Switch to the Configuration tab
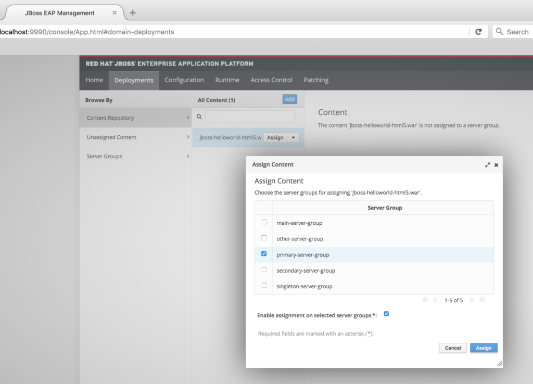This screenshot has width=533, height=384. tap(184, 80)
